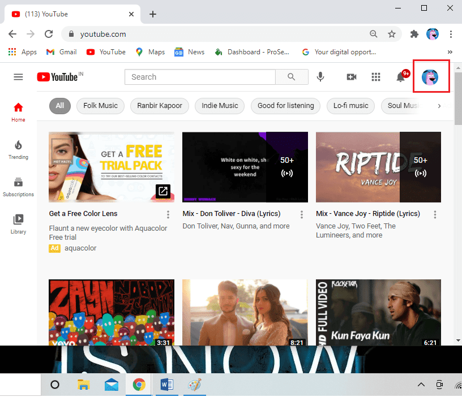Select the Folk Music chip
Image resolution: width=462 pixels, height=397 pixels.
click(x=100, y=106)
